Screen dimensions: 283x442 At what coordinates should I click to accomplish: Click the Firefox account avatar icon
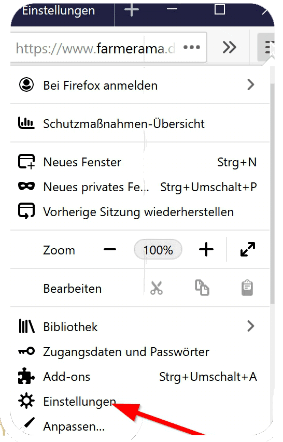tap(26, 84)
